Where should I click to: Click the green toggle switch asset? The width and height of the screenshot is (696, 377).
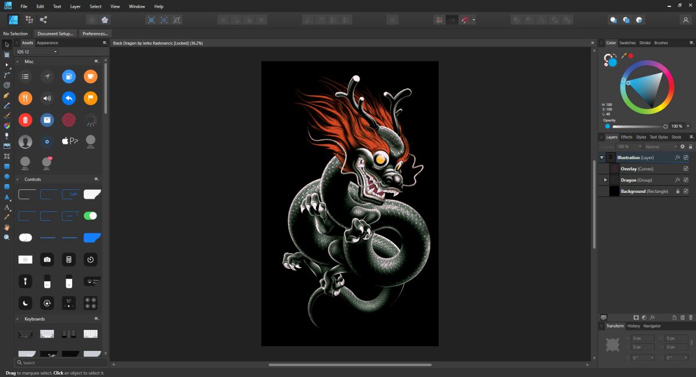click(91, 216)
